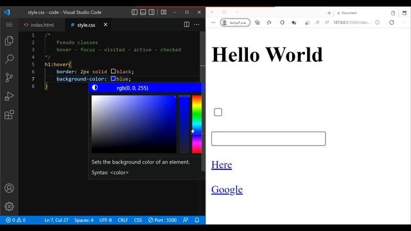Open browser settings ellipsis menu
The height and width of the screenshot is (231, 411).
[213, 22]
